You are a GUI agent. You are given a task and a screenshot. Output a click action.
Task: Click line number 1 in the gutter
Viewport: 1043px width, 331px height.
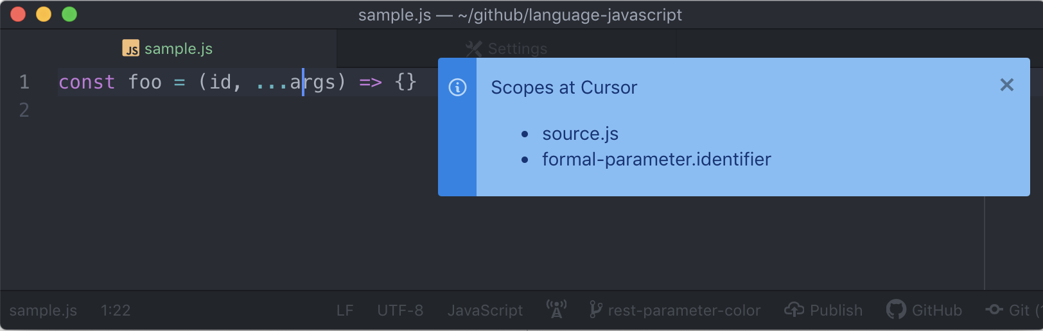24,82
